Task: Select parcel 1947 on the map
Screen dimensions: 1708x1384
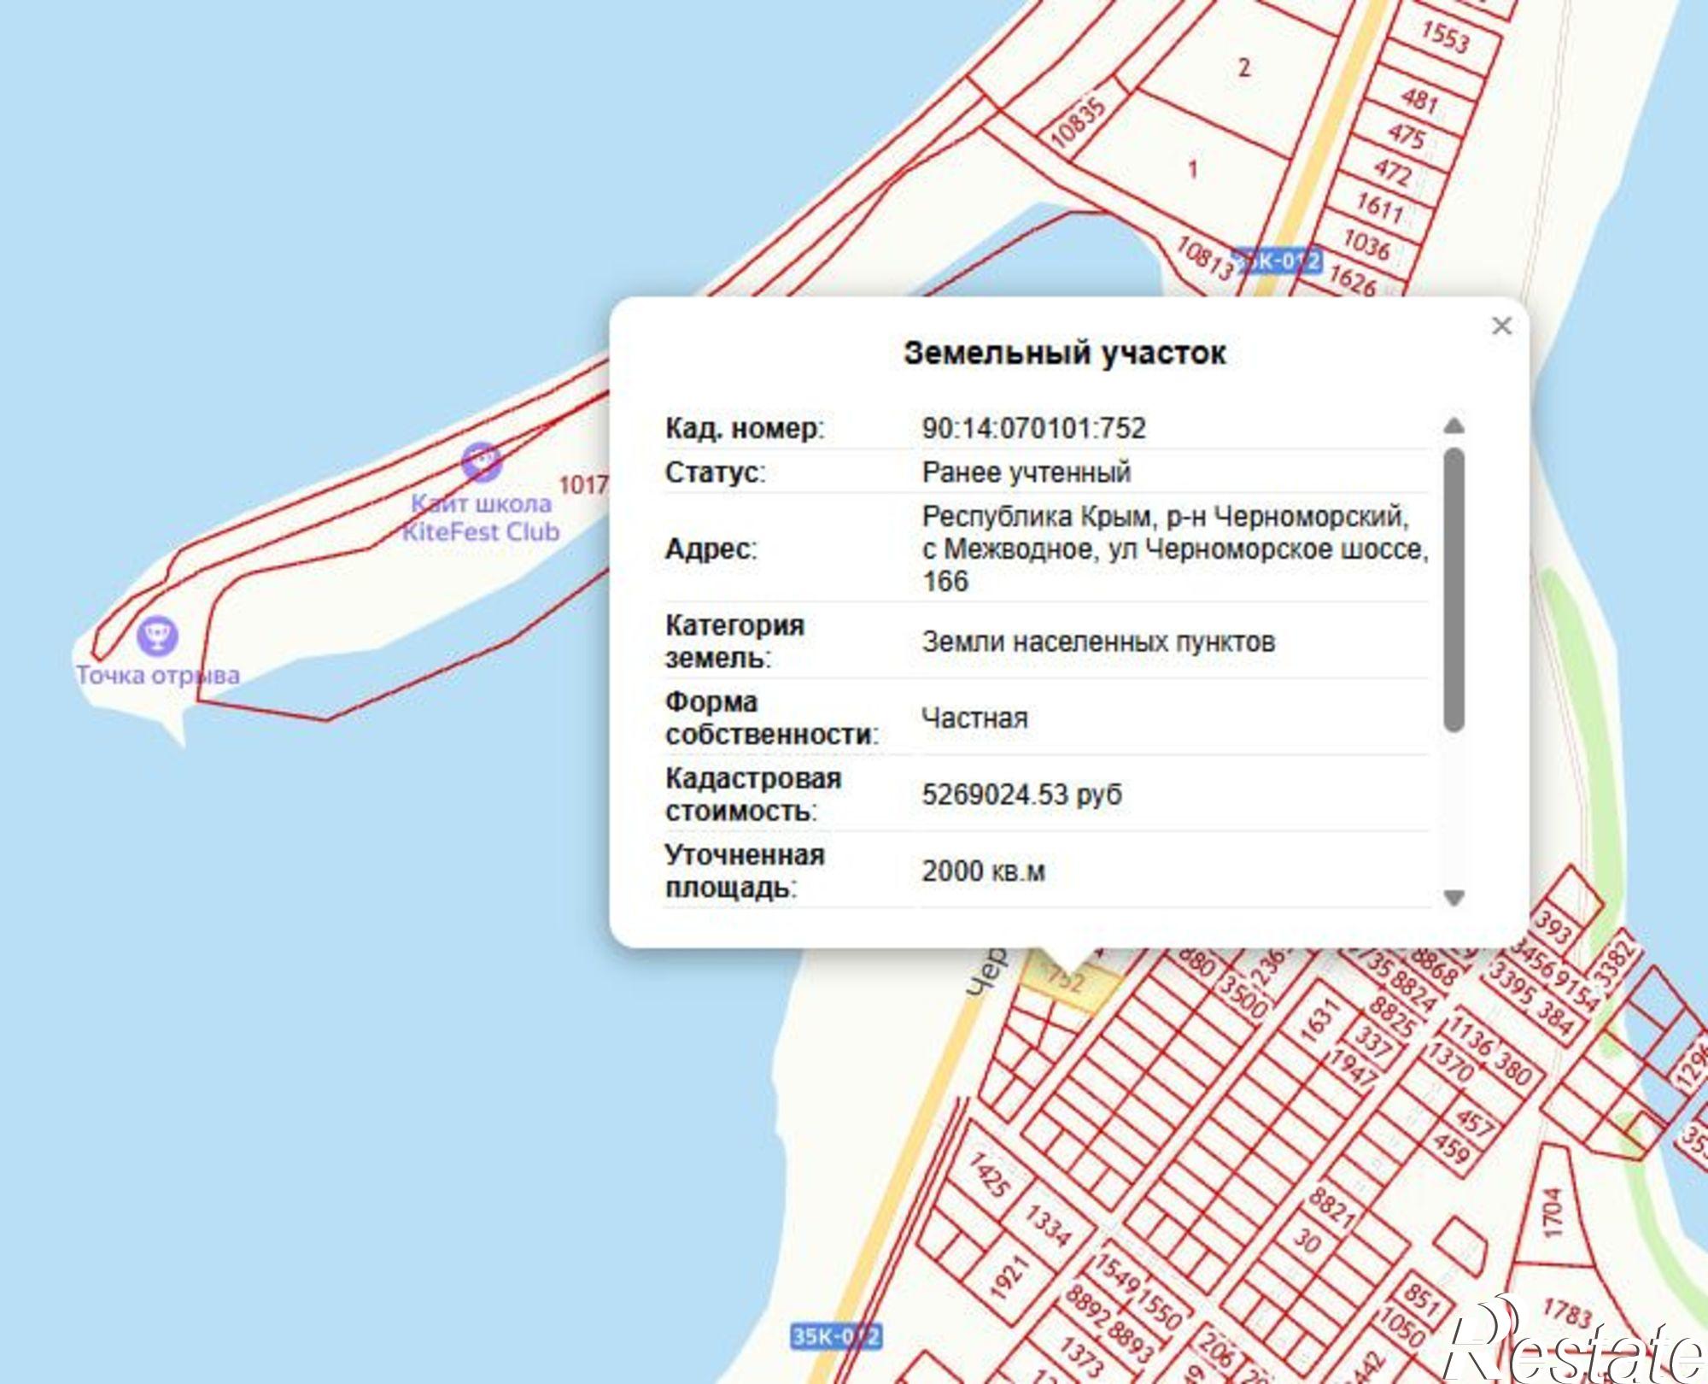Action: (1353, 1067)
